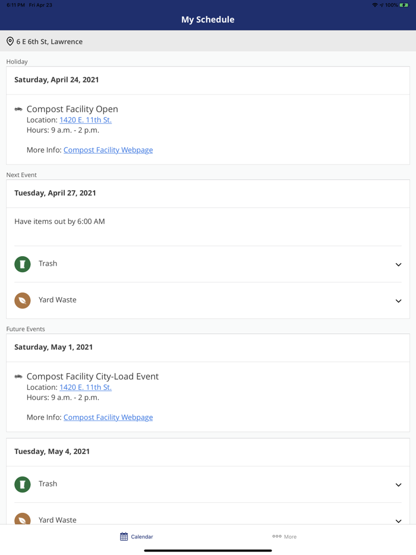Open Compost Facility Webpage link for April 24
Viewport: 416px width, 555px height.
[x=108, y=150]
